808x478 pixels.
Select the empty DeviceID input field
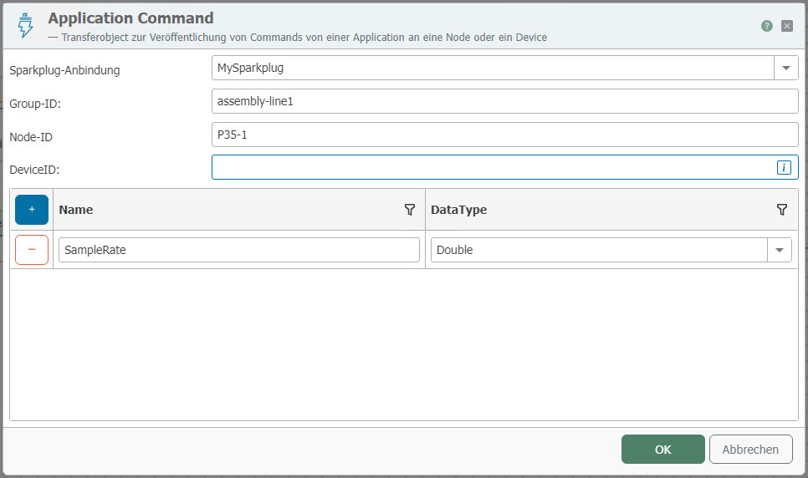point(492,168)
